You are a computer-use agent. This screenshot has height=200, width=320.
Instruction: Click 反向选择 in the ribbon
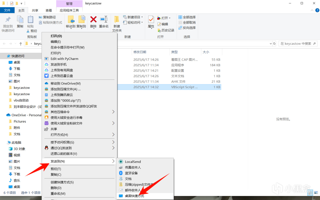coord(187,28)
